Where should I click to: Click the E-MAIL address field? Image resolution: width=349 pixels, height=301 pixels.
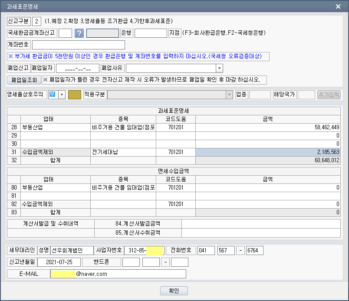point(118,274)
